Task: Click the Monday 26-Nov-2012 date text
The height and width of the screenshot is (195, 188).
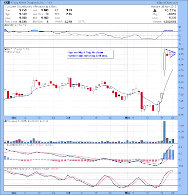Action: click(164, 7)
